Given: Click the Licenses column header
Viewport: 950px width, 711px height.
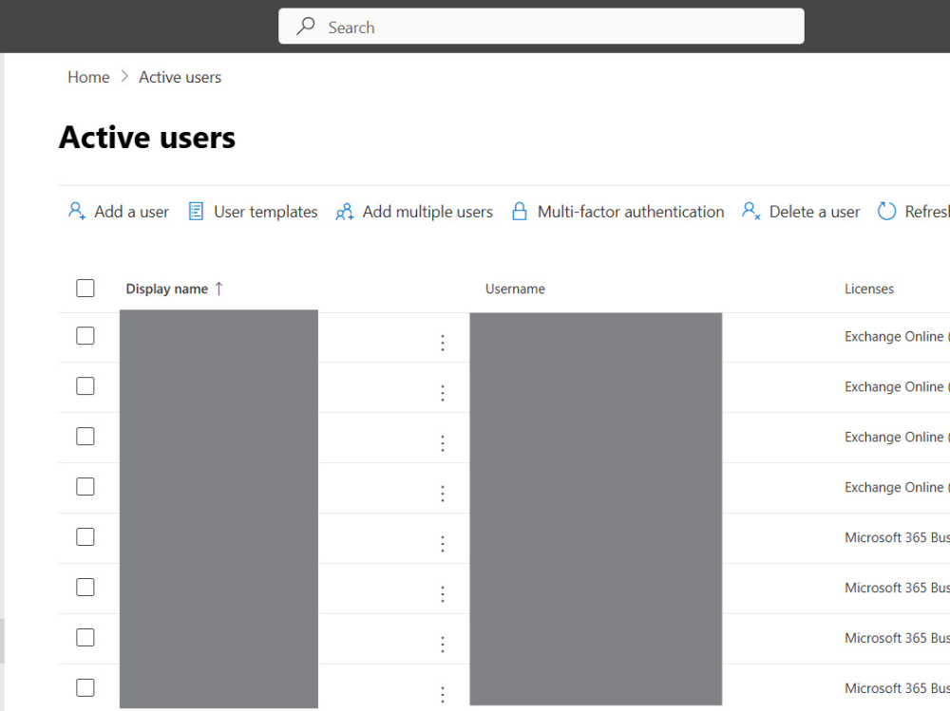Looking at the screenshot, I should [x=869, y=289].
